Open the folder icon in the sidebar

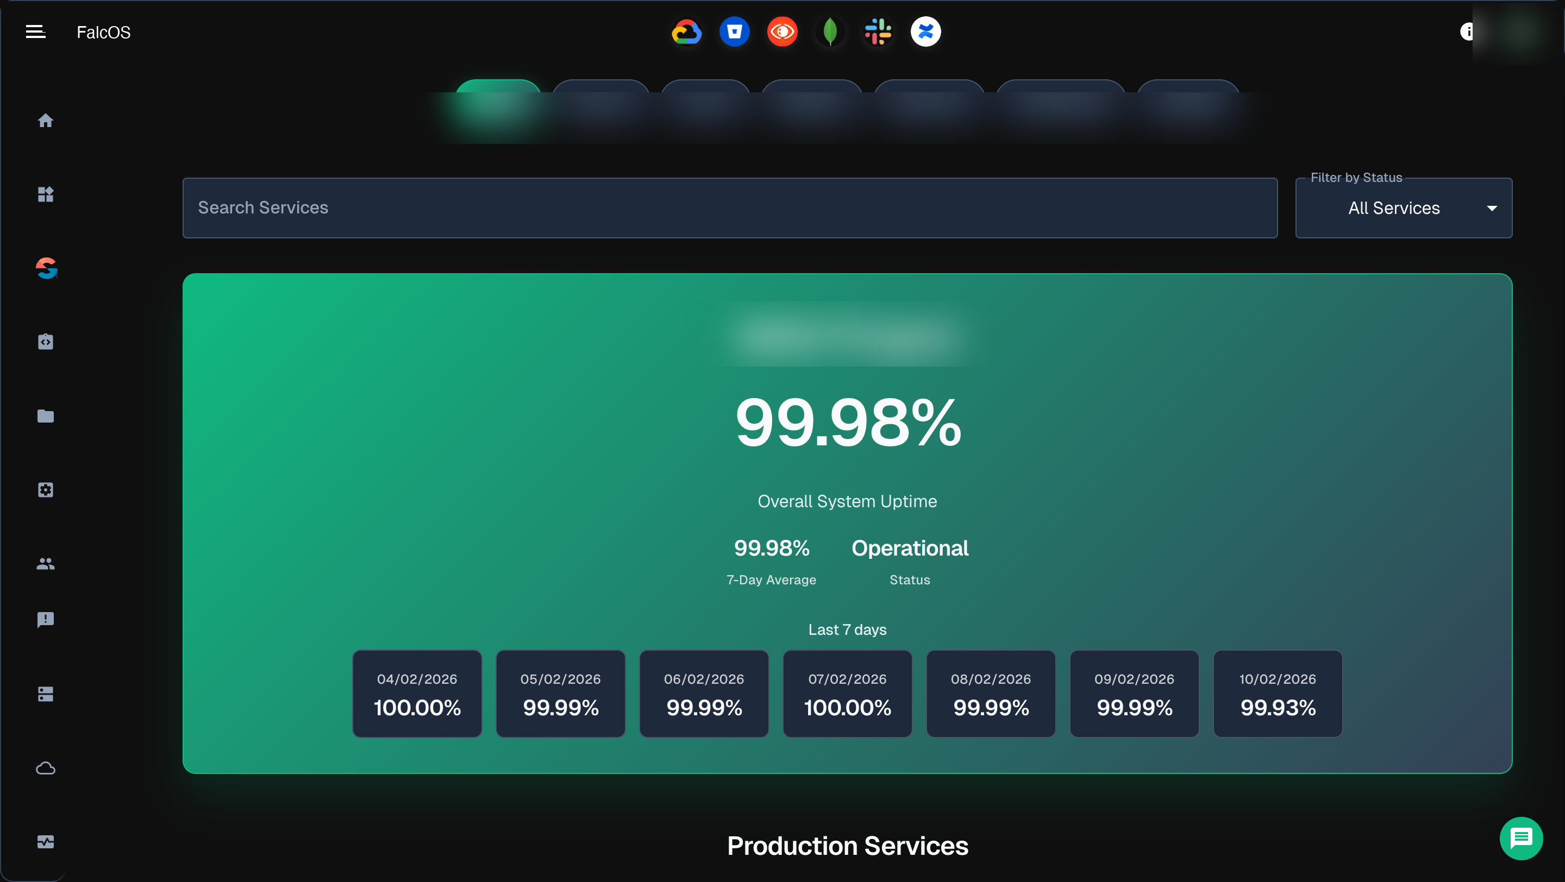[x=46, y=416]
